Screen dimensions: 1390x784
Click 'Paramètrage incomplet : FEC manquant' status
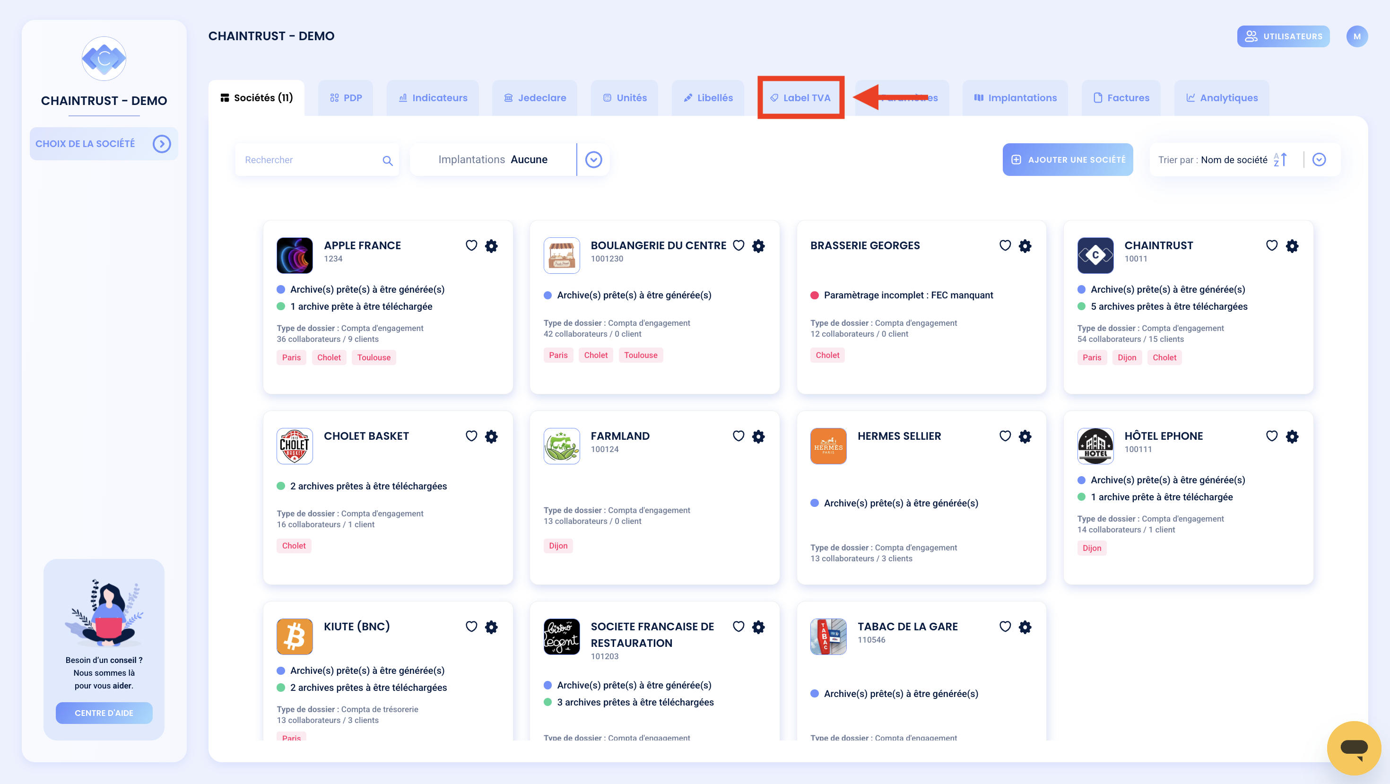click(908, 295)
